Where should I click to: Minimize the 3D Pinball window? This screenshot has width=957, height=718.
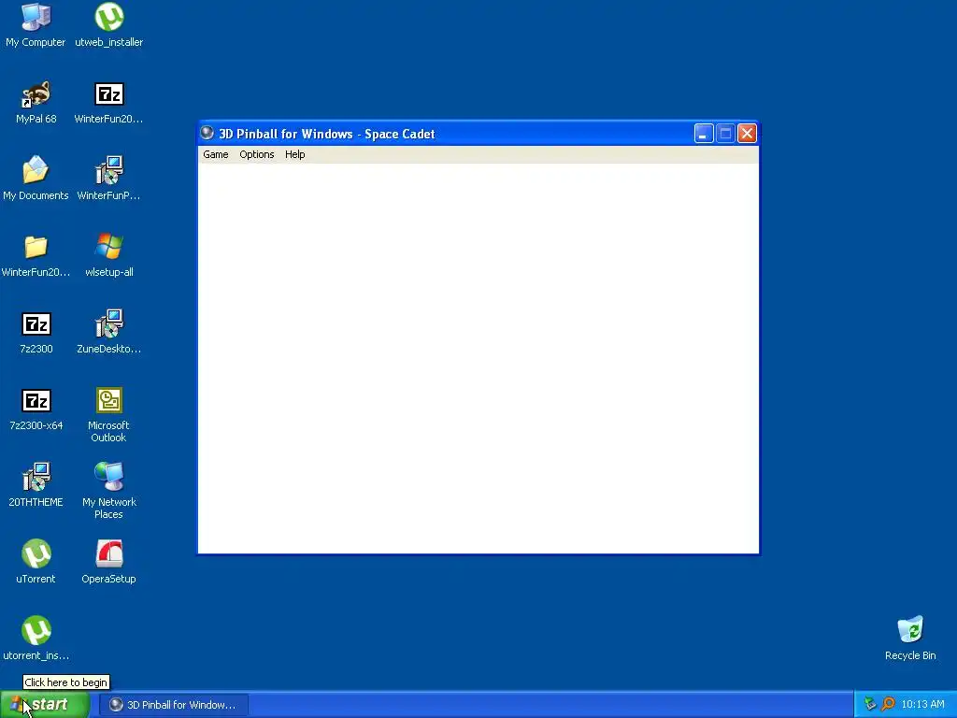coord(704,134)
